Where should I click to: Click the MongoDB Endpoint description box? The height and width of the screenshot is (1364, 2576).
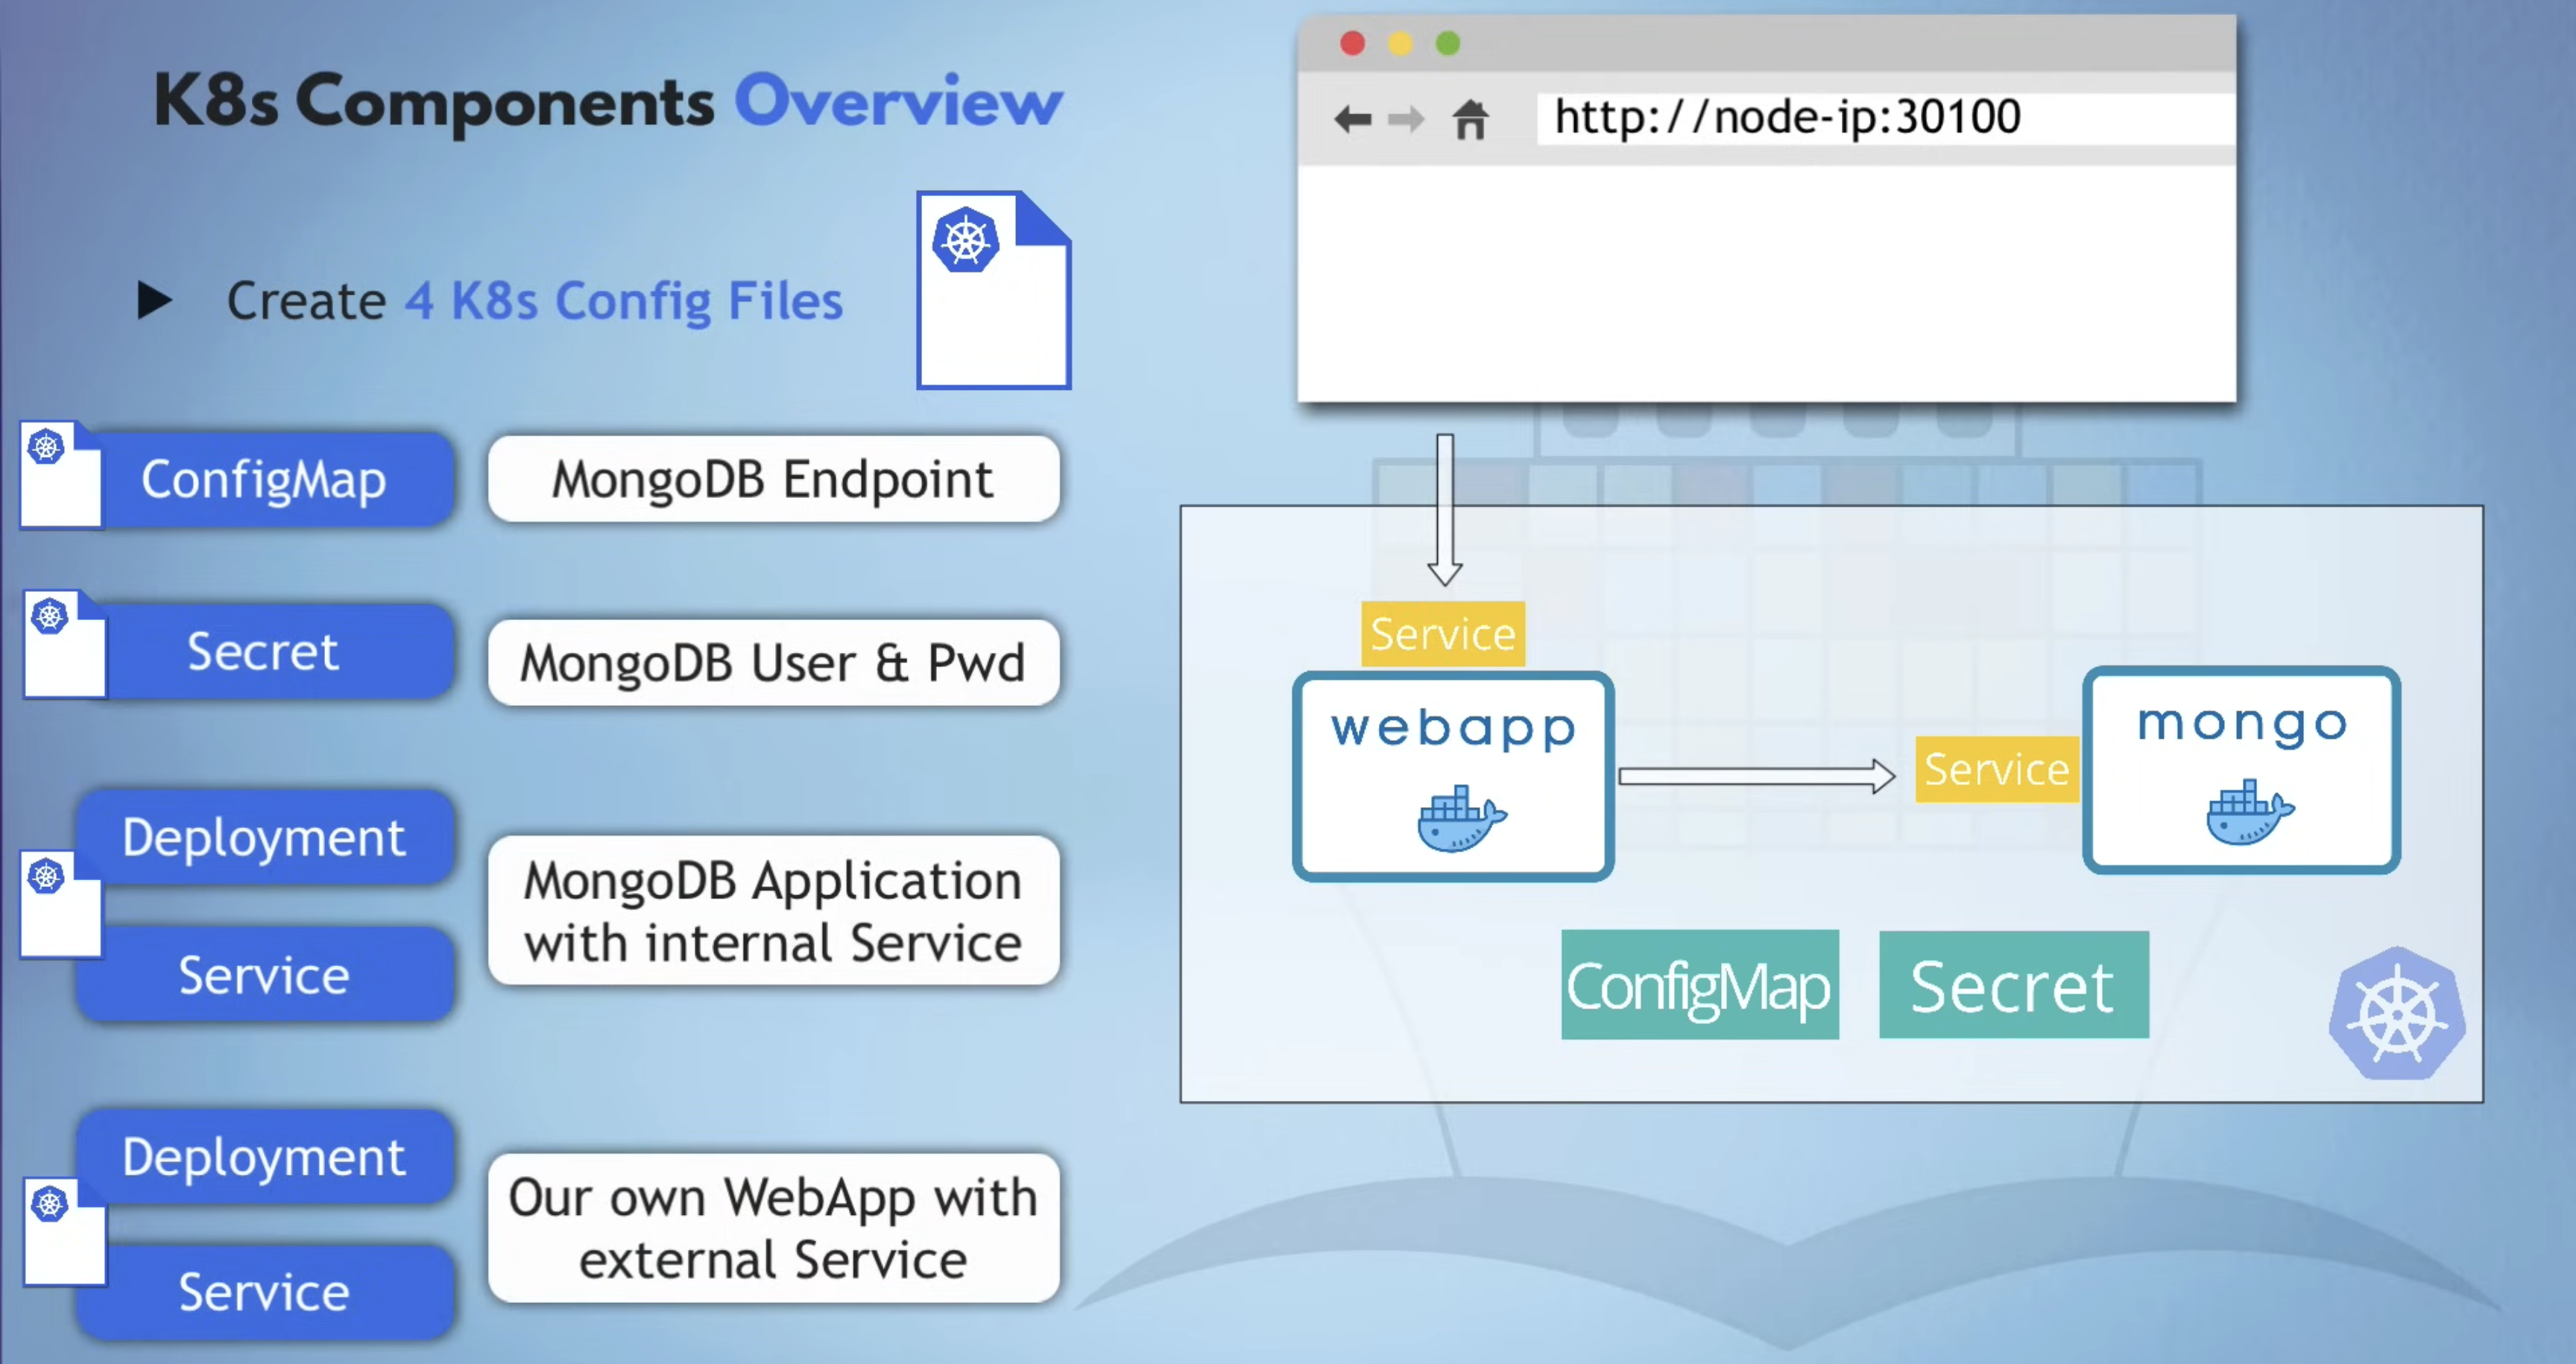click(773, 479)
